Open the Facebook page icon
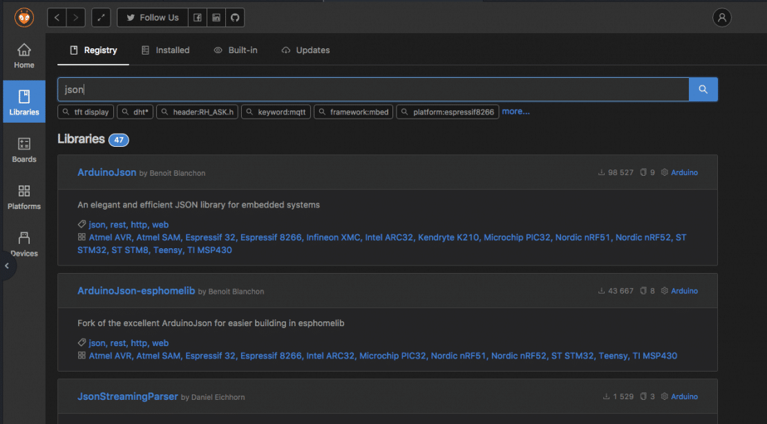 tap(197, 17)
